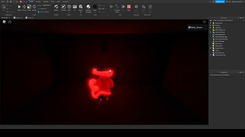
Task: Switch to the PLUGINS ribbon tab
Action: (65, 2)
